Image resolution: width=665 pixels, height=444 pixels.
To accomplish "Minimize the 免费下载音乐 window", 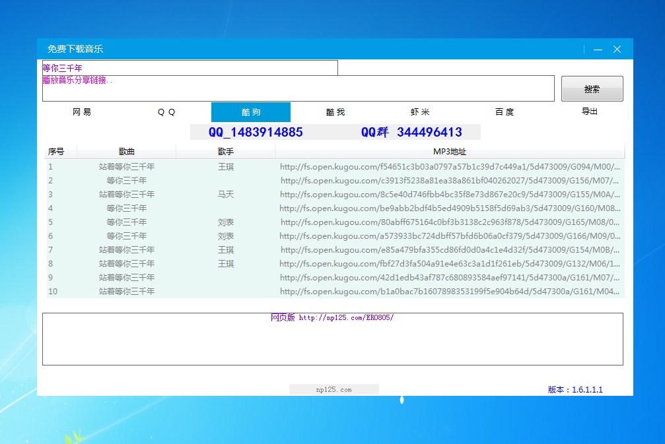I will [x=598, y=49].
